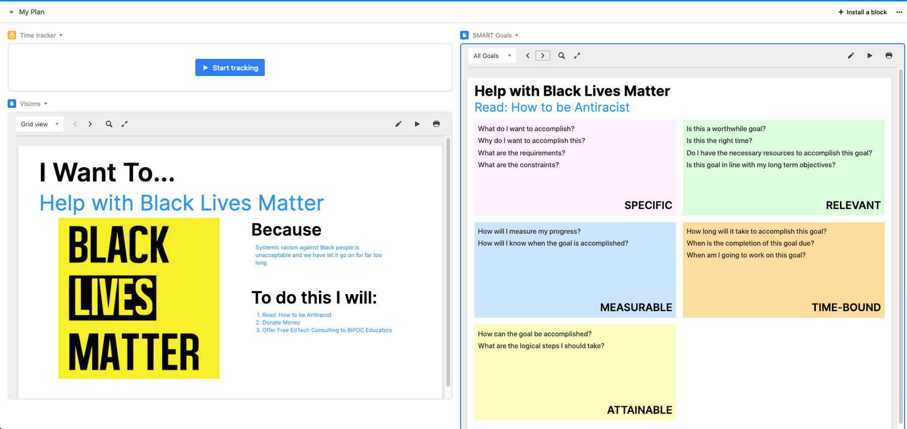
Task: Print the Visions page
Action: (x=436, y=124)
